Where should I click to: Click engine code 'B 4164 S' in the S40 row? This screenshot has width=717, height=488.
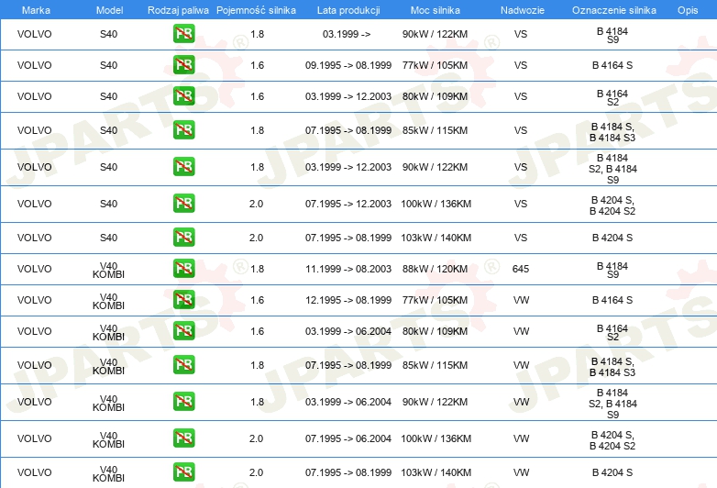tap(612, 65)
